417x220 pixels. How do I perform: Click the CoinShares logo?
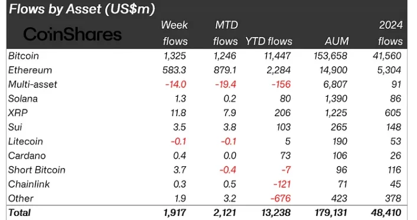tap(72, 34)
